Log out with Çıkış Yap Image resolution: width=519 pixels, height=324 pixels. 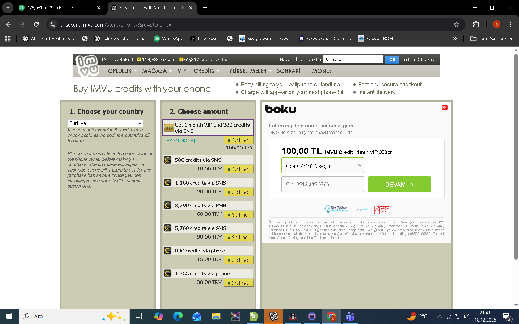[x=426, y=60]
